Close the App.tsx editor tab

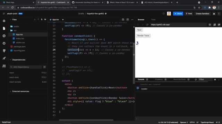[63, 20]
